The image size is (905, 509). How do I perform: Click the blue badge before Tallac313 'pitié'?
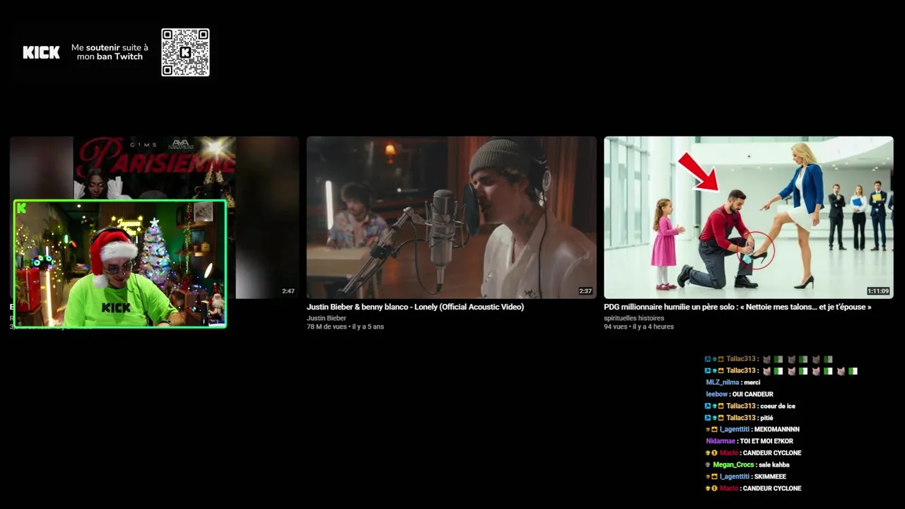(x=708, y=418)
